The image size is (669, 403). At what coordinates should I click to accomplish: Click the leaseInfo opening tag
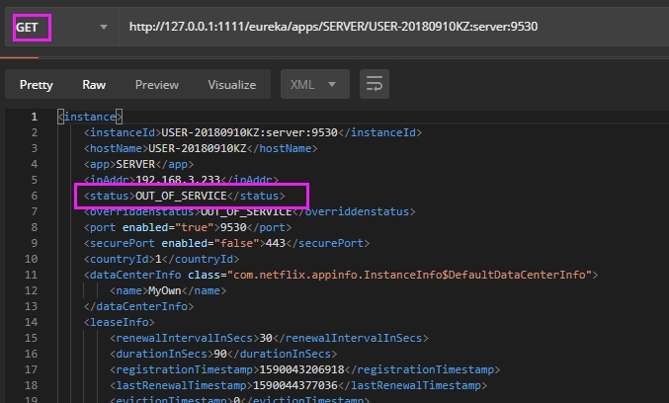(120, 322)
